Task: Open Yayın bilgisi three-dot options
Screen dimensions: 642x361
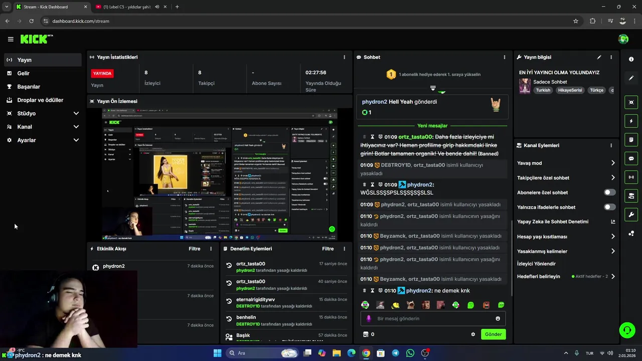Action: (611, 57)
